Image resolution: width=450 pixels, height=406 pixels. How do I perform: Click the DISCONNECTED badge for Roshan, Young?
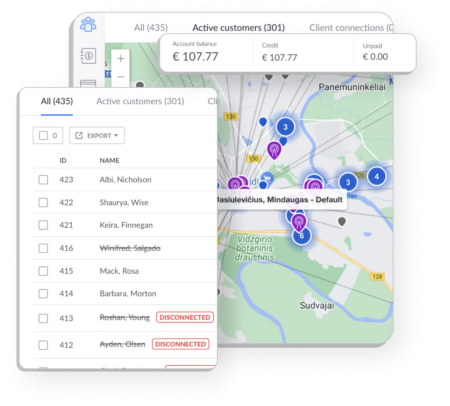185,317
